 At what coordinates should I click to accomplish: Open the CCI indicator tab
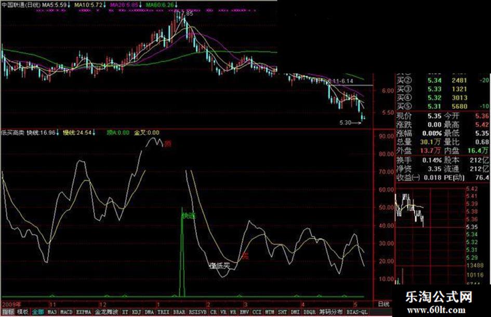click(257, 312)
